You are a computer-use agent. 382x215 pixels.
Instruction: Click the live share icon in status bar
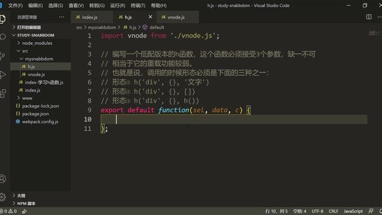click(24, 211)
